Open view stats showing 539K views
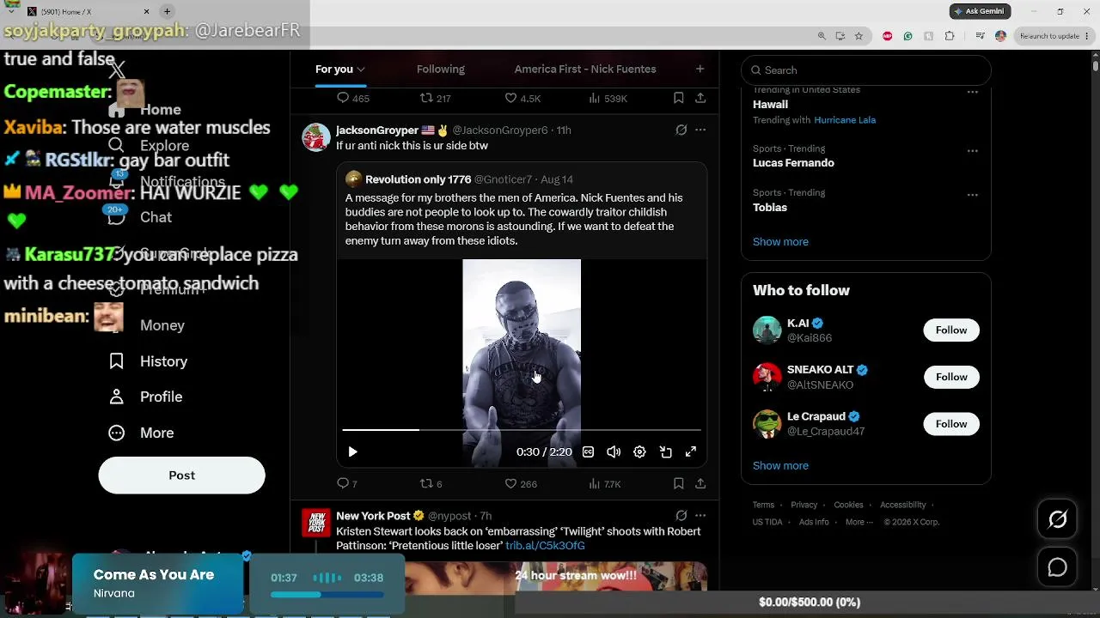 pos(608,99)
